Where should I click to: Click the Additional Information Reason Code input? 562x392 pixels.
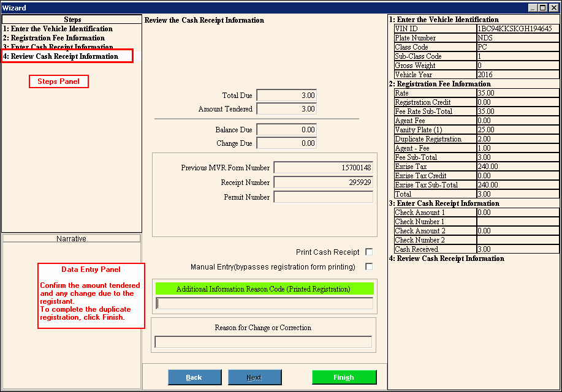pyautogui.click(x=264, y=303)
